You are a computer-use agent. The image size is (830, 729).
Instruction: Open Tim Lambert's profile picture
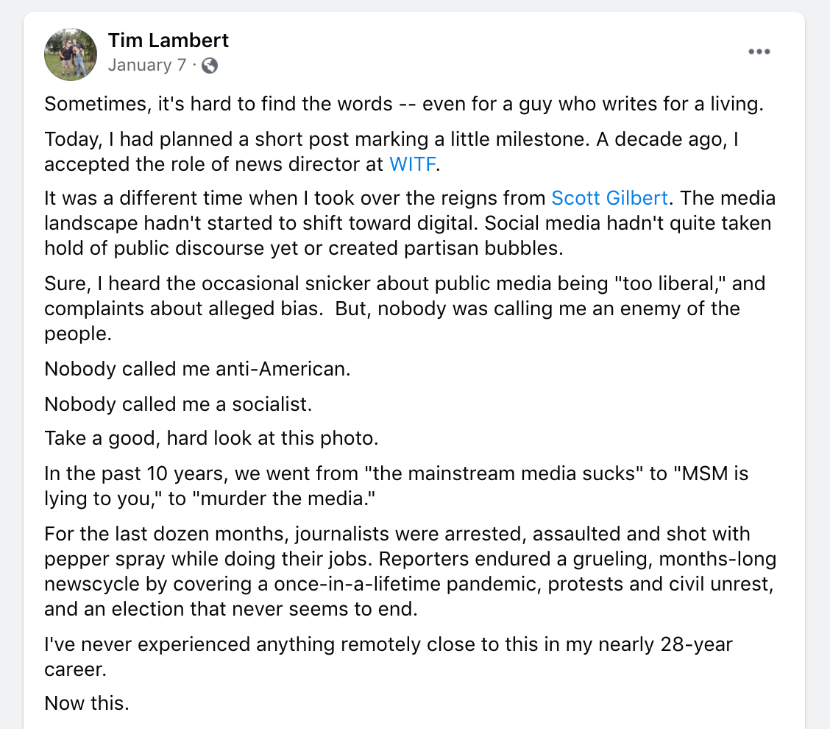(71, 54)
